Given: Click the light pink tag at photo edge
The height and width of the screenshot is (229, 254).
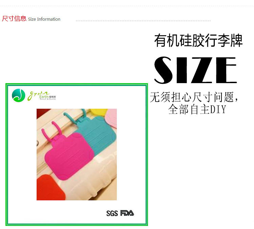Looking at the screenshot, I should (x=111, y=118).
